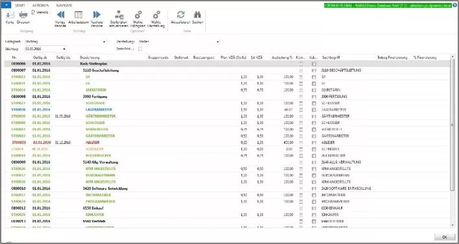Click the Auslastung % column header
Image resolution: width=459 pixels, height=244 pixels.
[x=282, y=58]
